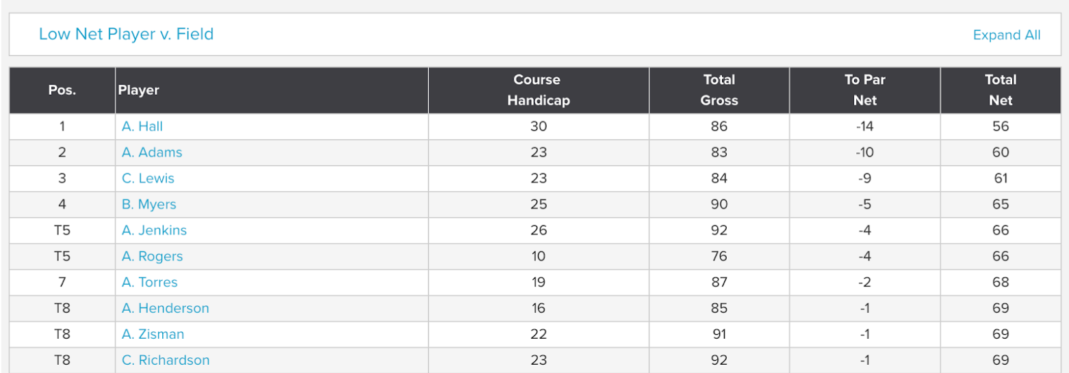Open the Low Net Player v. Field title
The image size is (1069, 373).
[x=126, y=34]
